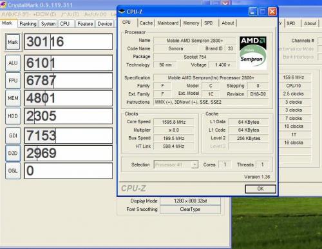Switch to CrystalMark Device tab
The image size is (322, 249).
click(105, 24)
